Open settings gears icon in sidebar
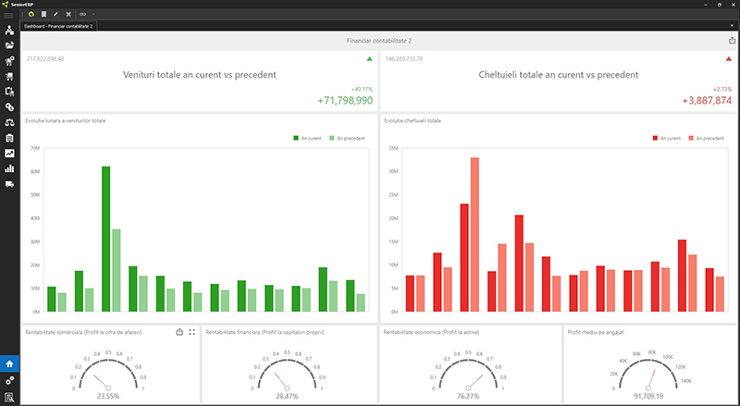The height and width of the screenshot is (406, 740). [x=9, y=381]
